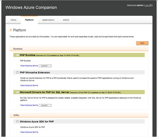Launch Microsoft Drivers for PHP for SQL Server
This screenshot has height=137, width=158.
click(45, 105)
